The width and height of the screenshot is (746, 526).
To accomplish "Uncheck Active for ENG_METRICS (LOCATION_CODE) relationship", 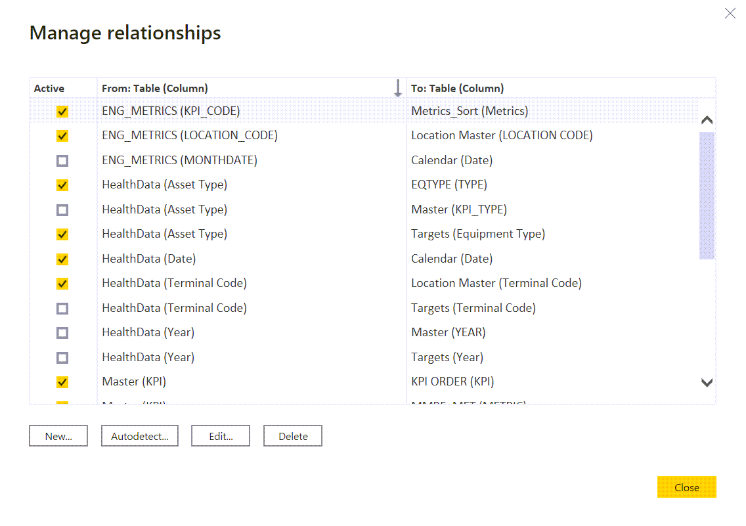I will [x=62, y=136].
